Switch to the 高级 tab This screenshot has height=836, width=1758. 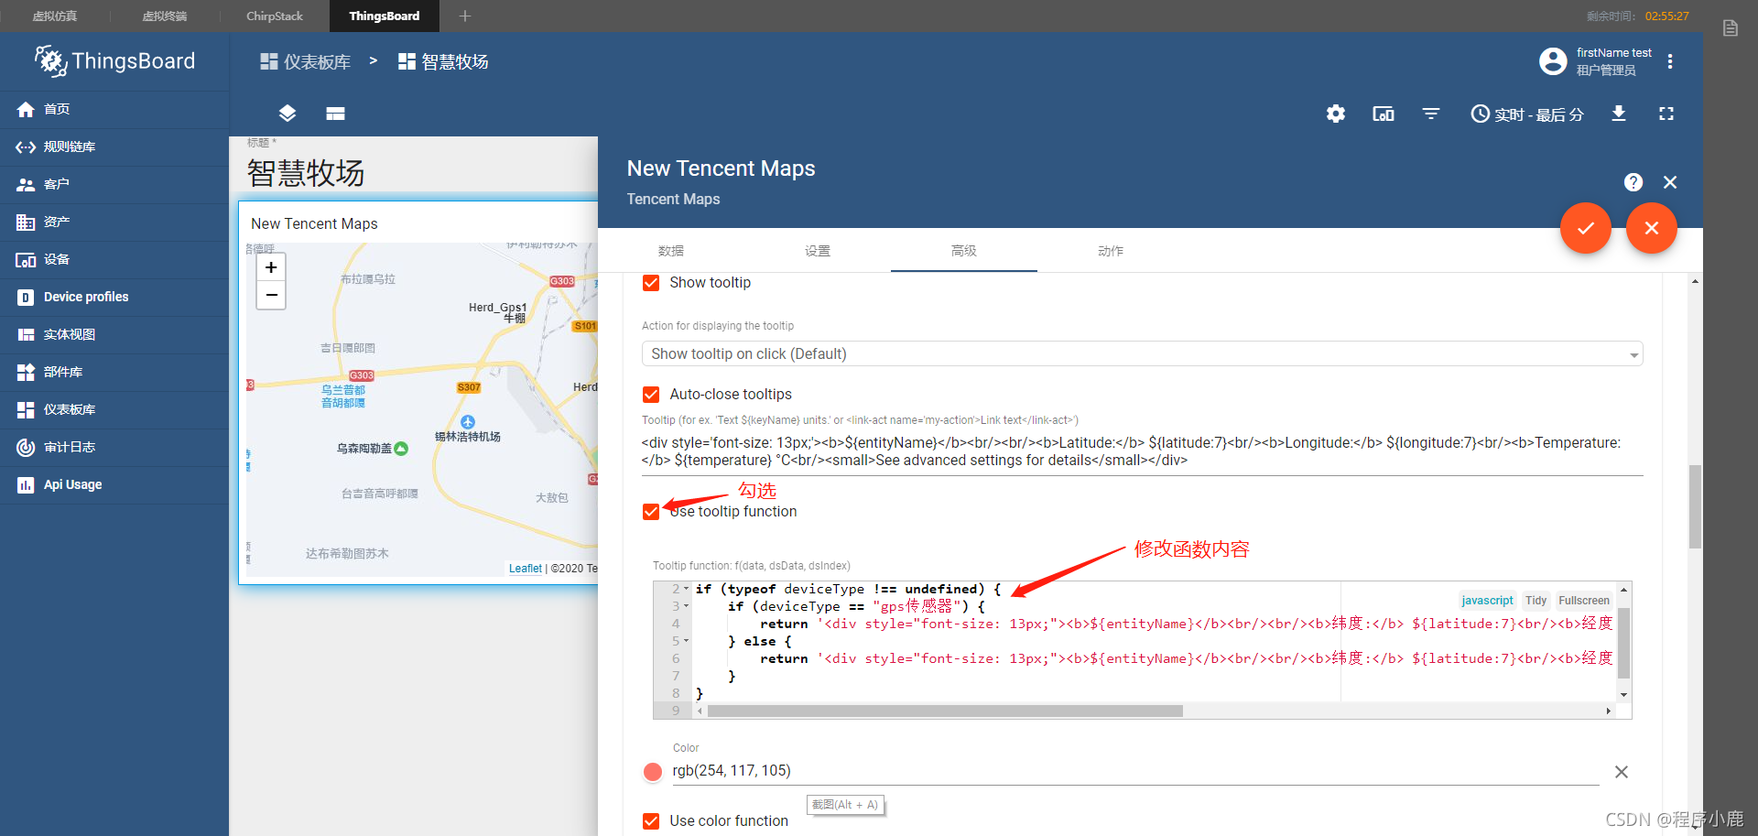point(964,251)
